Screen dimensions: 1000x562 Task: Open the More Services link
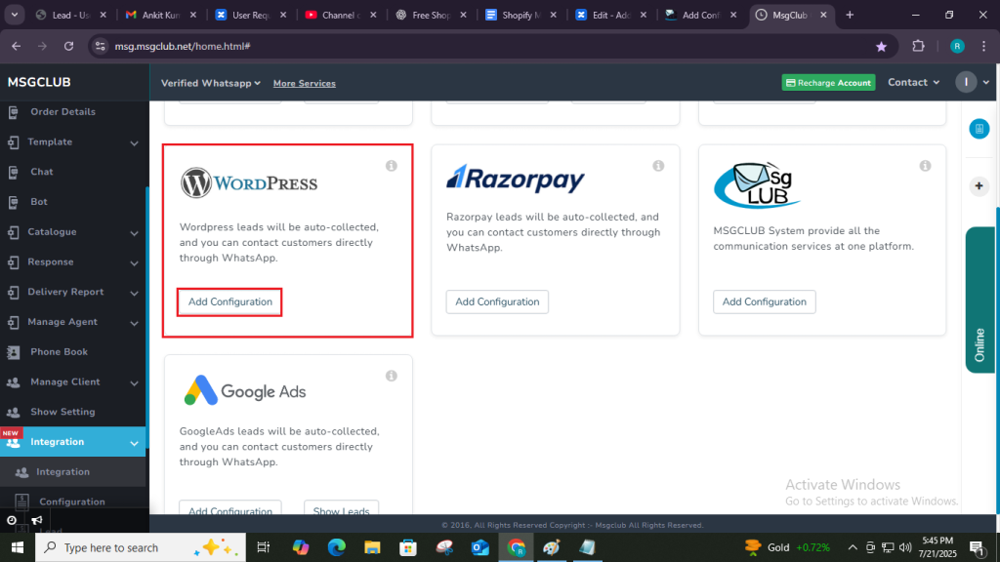[305, 84]
